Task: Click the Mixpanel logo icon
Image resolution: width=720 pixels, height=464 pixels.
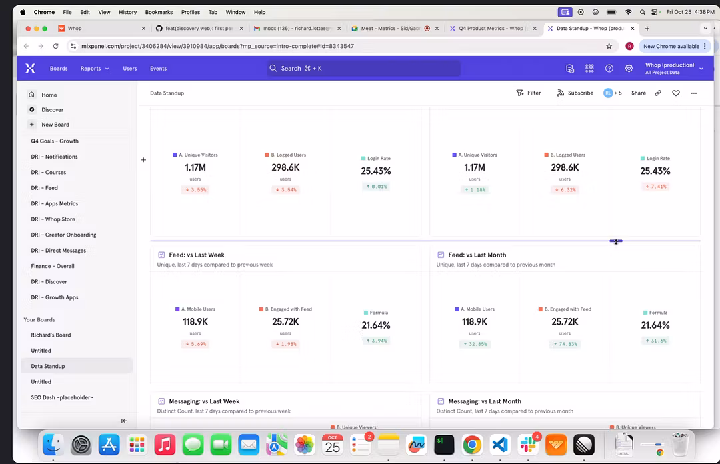Action: (30, 68)
